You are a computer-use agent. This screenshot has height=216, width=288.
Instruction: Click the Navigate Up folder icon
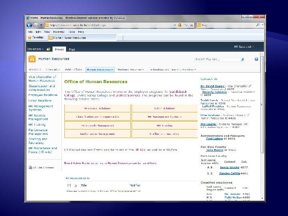click(48, 49)
